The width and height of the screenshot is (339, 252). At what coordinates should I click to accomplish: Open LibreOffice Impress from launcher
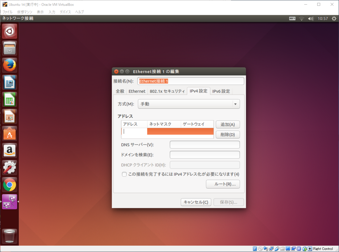pos(10,117)
